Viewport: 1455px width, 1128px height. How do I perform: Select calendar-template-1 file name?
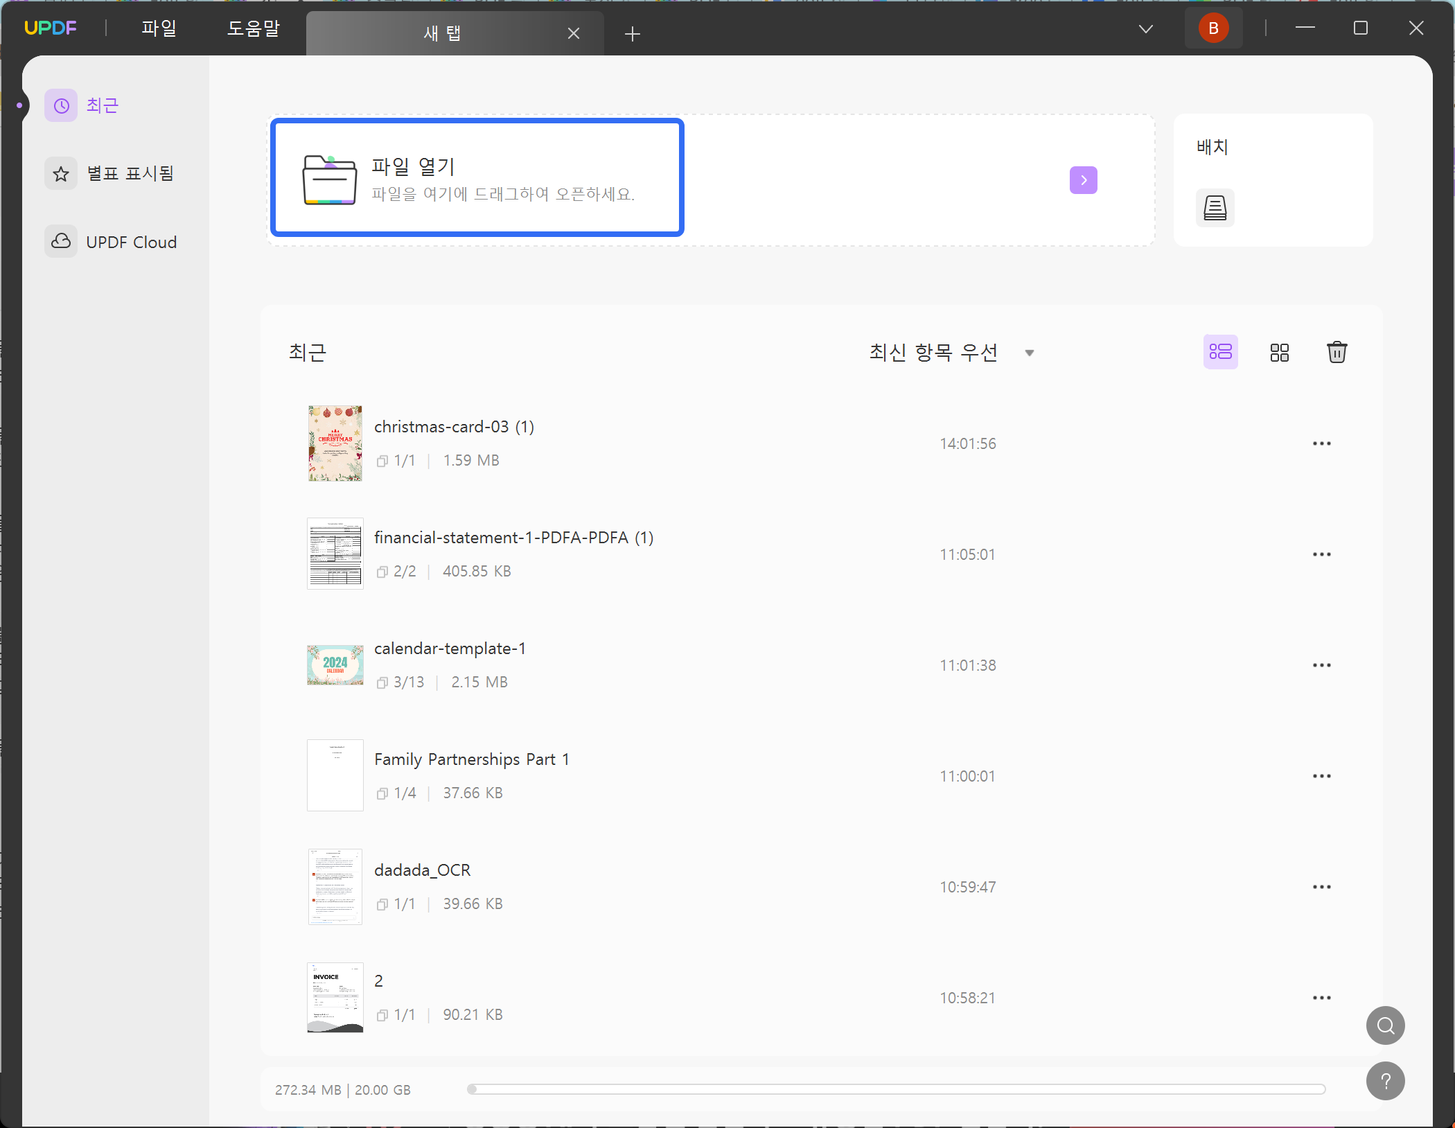click(x=450, y=649)
